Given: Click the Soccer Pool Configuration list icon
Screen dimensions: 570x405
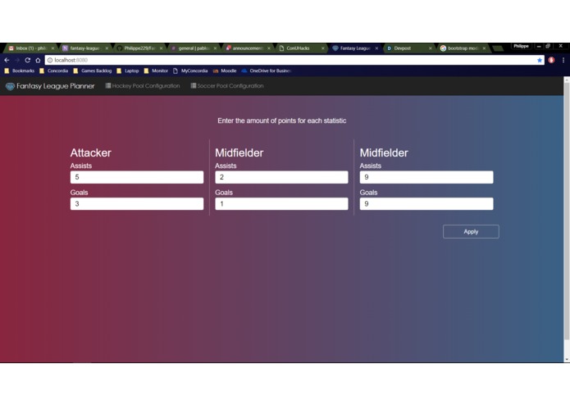Looking at the screenshot, I should point(194,86).
